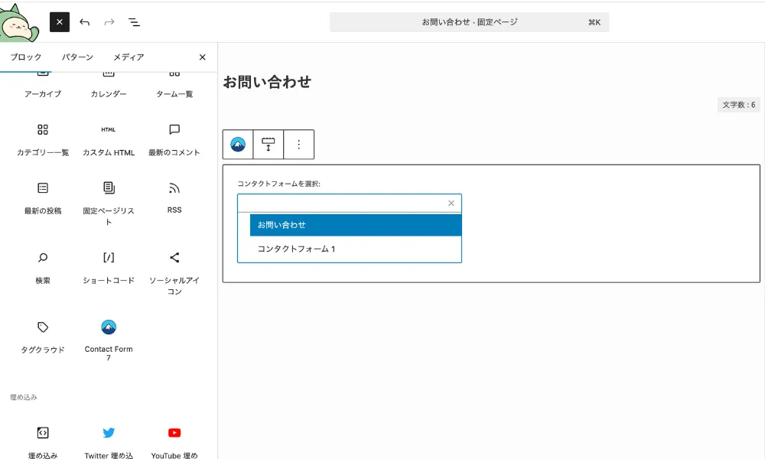Click the ソーシャルアイコン block icon

(174, 258)
